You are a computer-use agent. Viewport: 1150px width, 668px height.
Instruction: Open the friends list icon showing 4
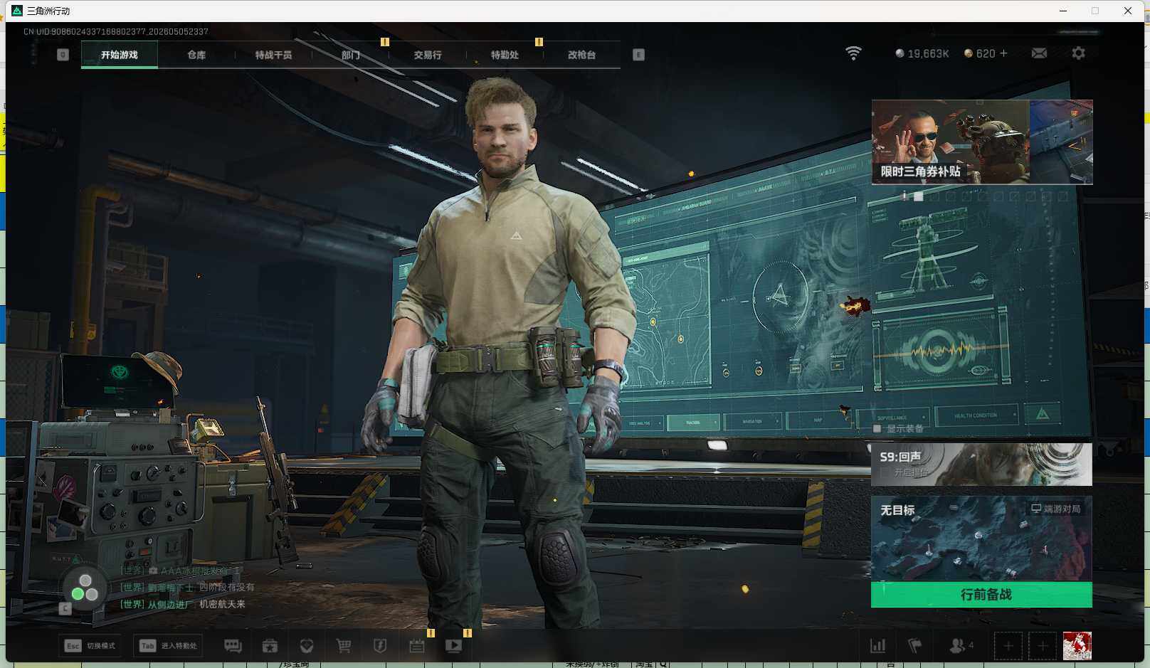click(x=961, y=646)
